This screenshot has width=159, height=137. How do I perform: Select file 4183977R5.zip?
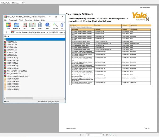(x=11, y=42)
